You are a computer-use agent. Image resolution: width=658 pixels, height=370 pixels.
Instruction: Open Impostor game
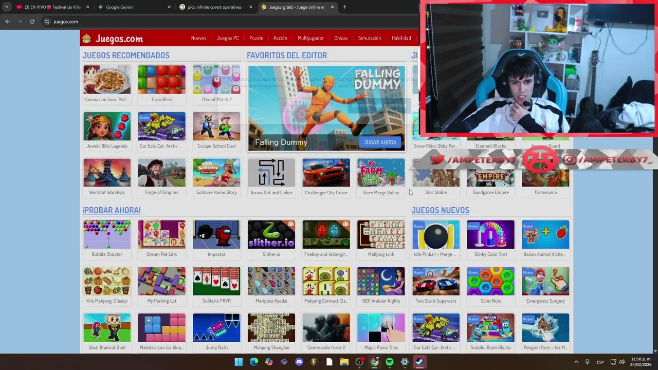[216, 239]
